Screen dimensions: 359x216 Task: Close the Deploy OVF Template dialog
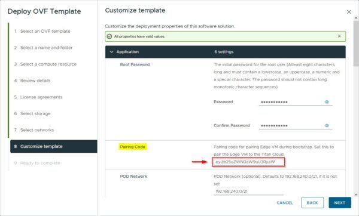point(349,12)
